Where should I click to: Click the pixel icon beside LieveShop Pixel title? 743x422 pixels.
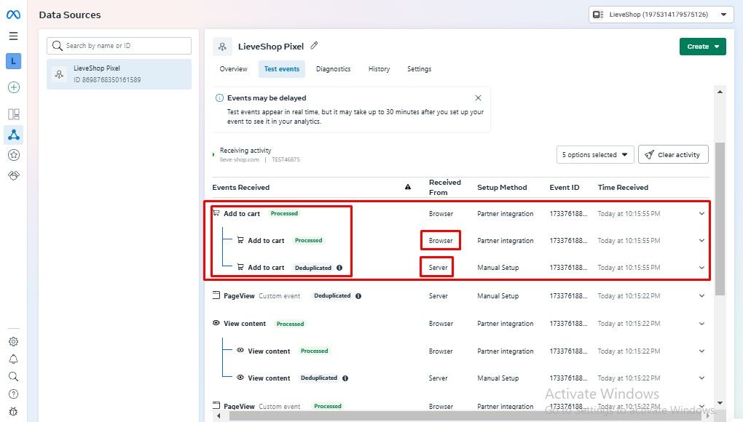tap(222, 47)
